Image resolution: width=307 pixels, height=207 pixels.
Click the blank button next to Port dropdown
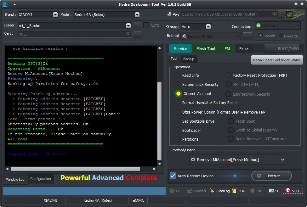[281, 14]
